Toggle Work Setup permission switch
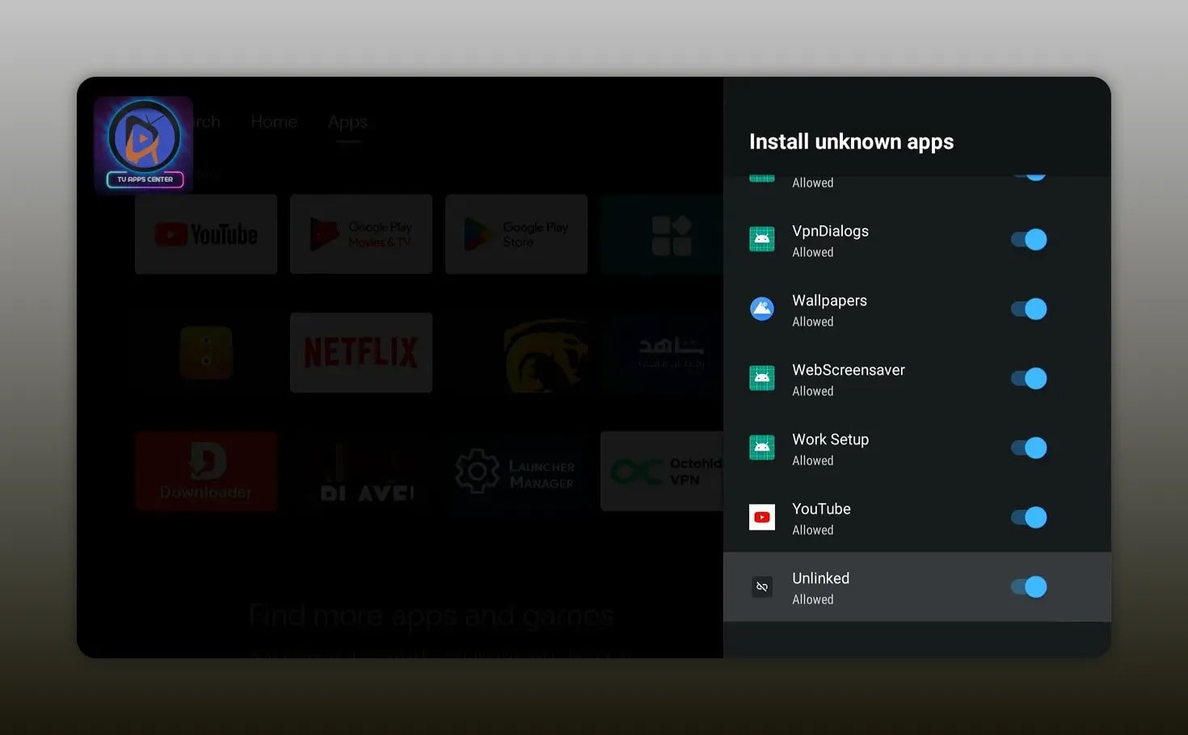Screen dimensions: 1188x735 tap(1029, 448)
